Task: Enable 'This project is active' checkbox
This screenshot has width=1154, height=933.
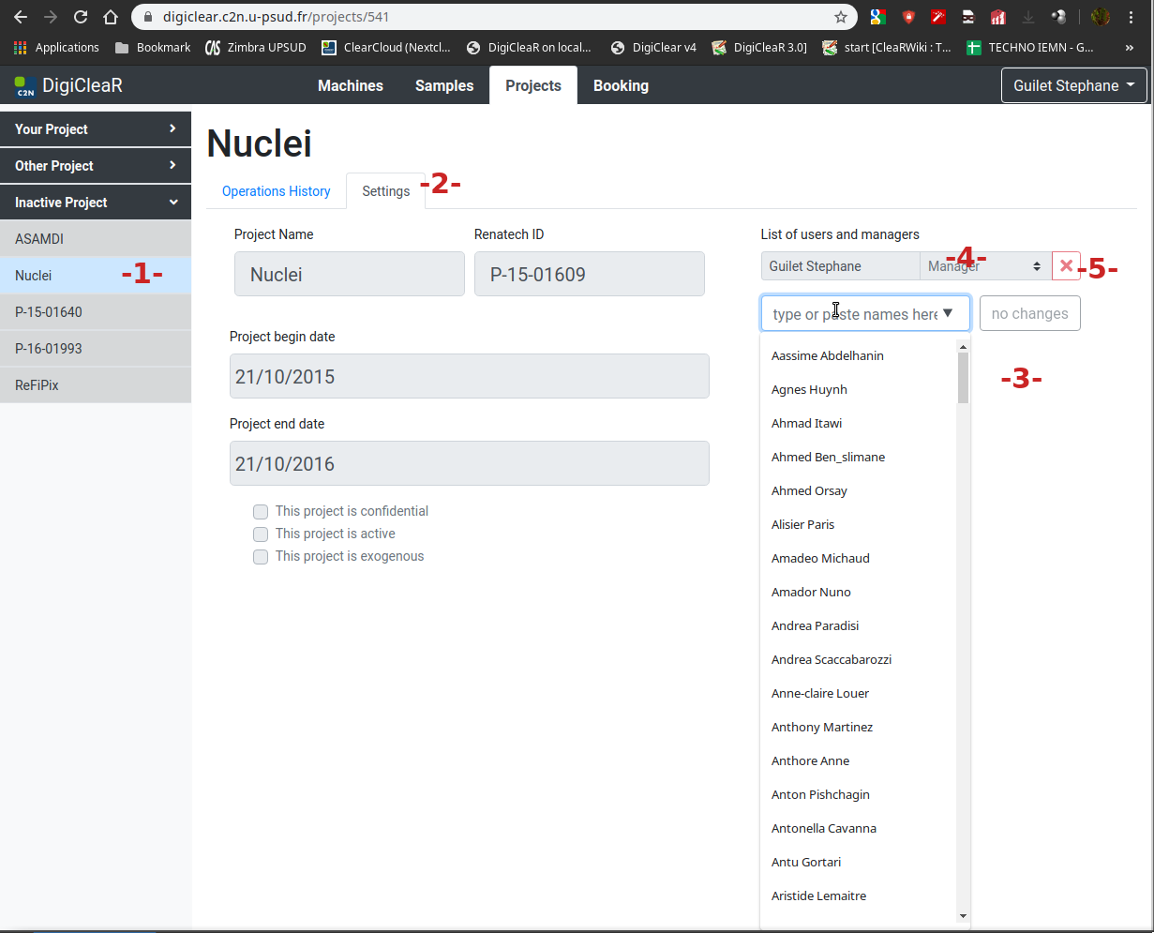Action: tap(261, 534)
